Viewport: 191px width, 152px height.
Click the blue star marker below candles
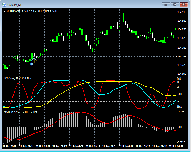(x=32, y=64)
